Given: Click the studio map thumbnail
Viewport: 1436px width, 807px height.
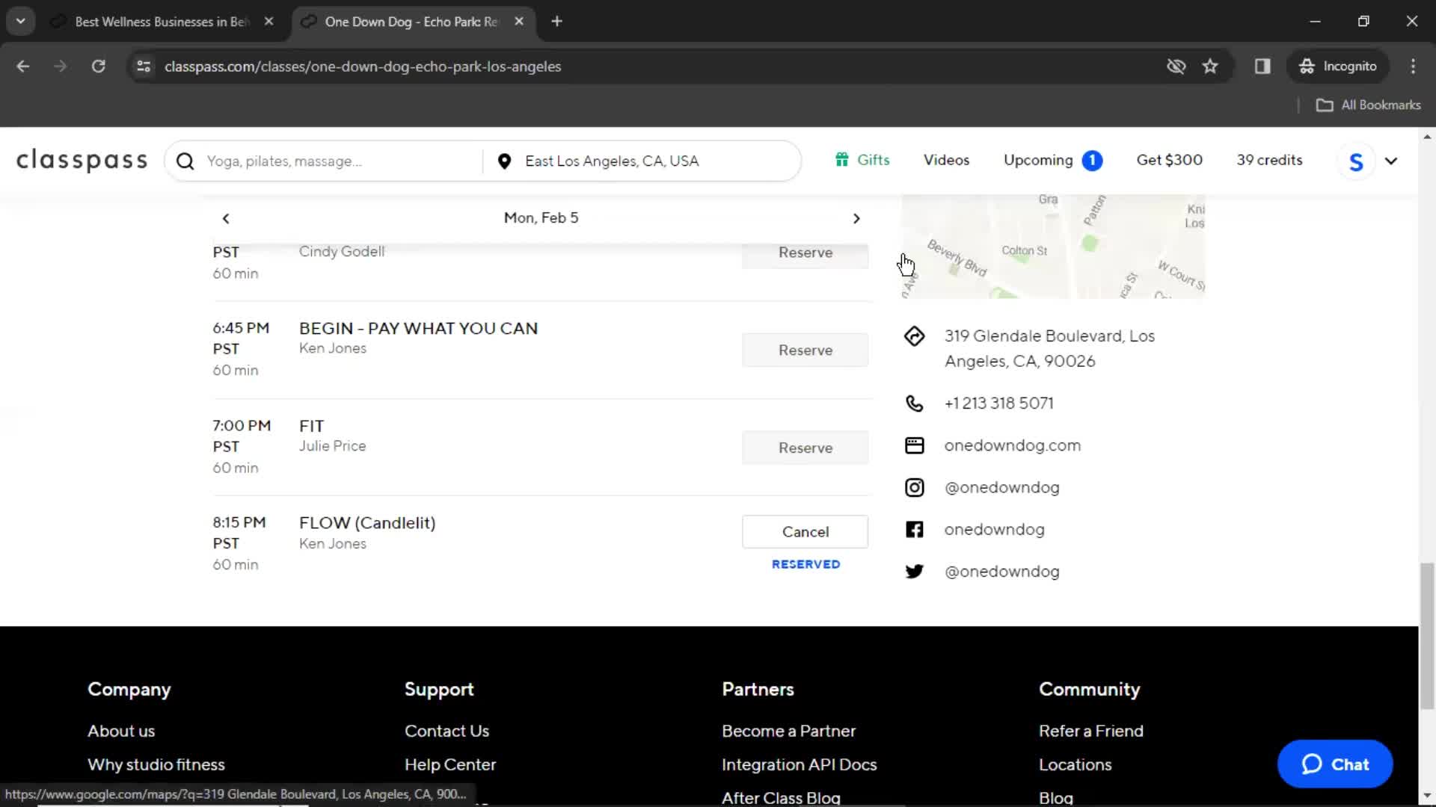Looking at the screenshot, I should [1053, 247].
